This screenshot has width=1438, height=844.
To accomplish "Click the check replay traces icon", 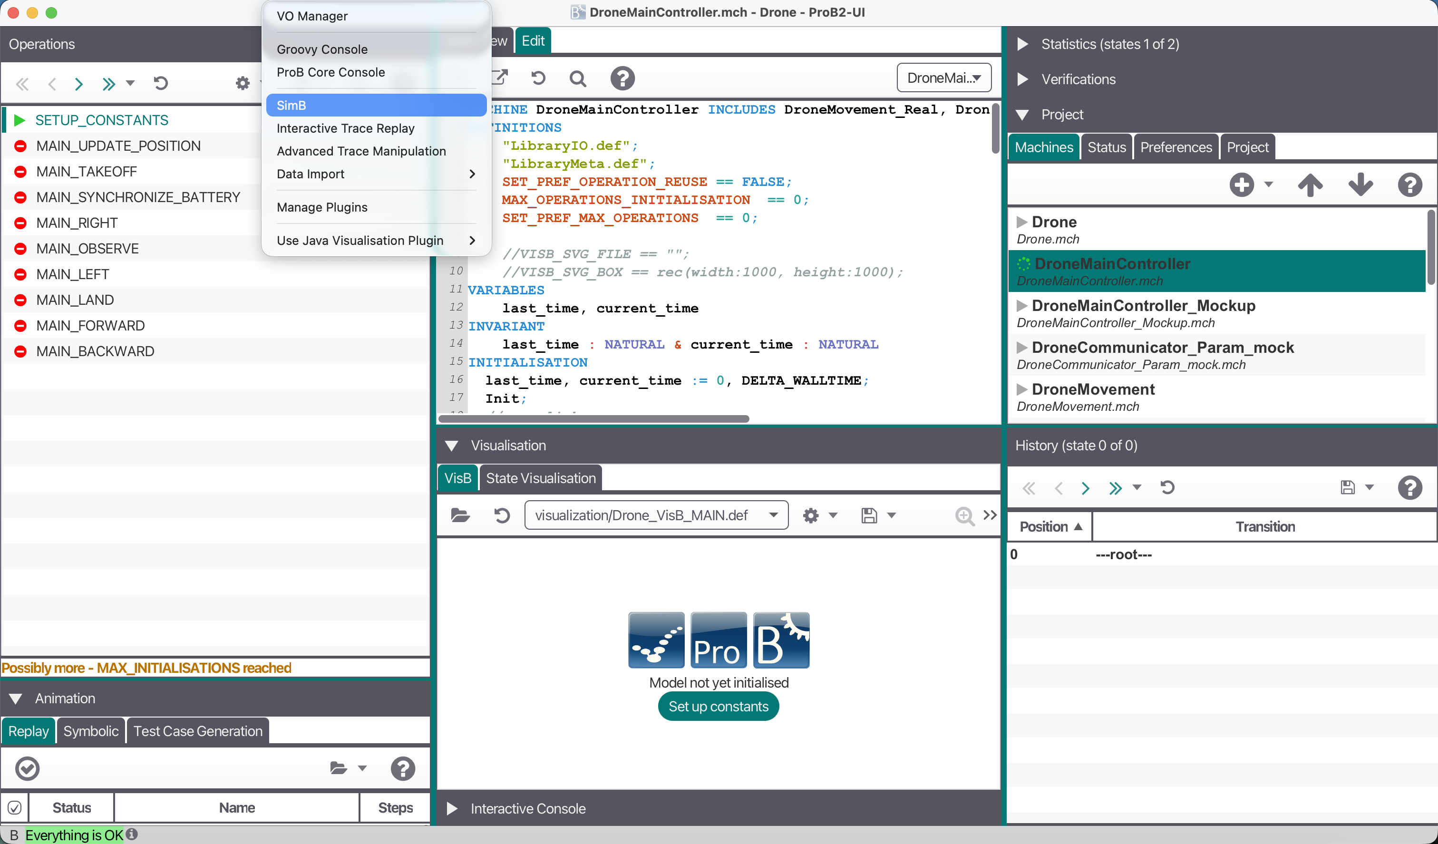I will [x=28, y=769].
